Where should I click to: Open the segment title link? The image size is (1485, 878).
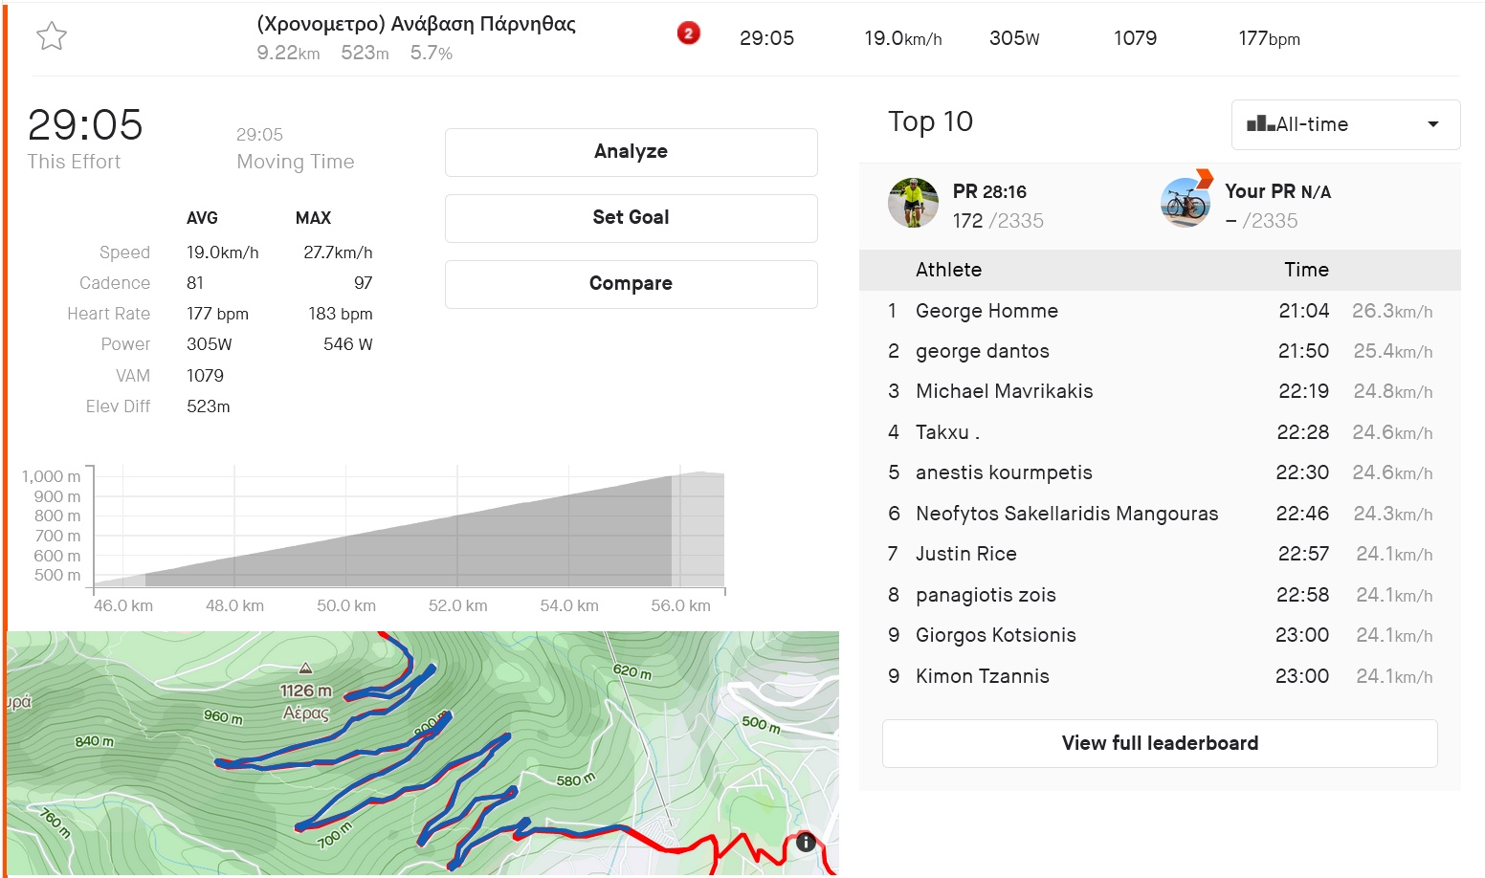click(x=416, y=24)
